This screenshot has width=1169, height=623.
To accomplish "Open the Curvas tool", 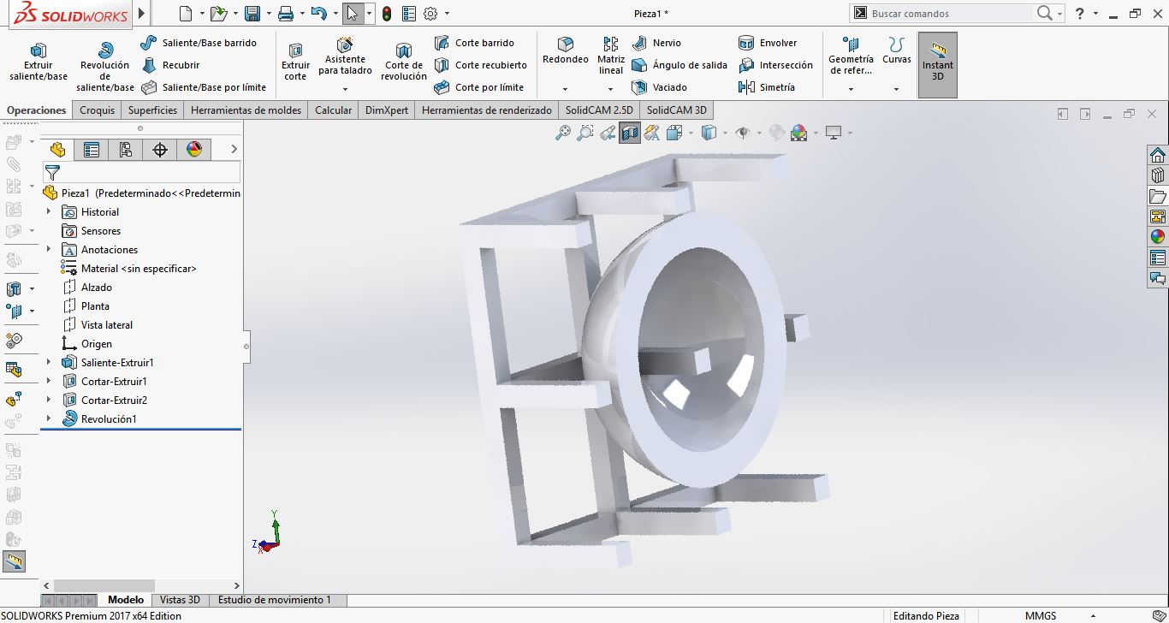I will 897,50.
